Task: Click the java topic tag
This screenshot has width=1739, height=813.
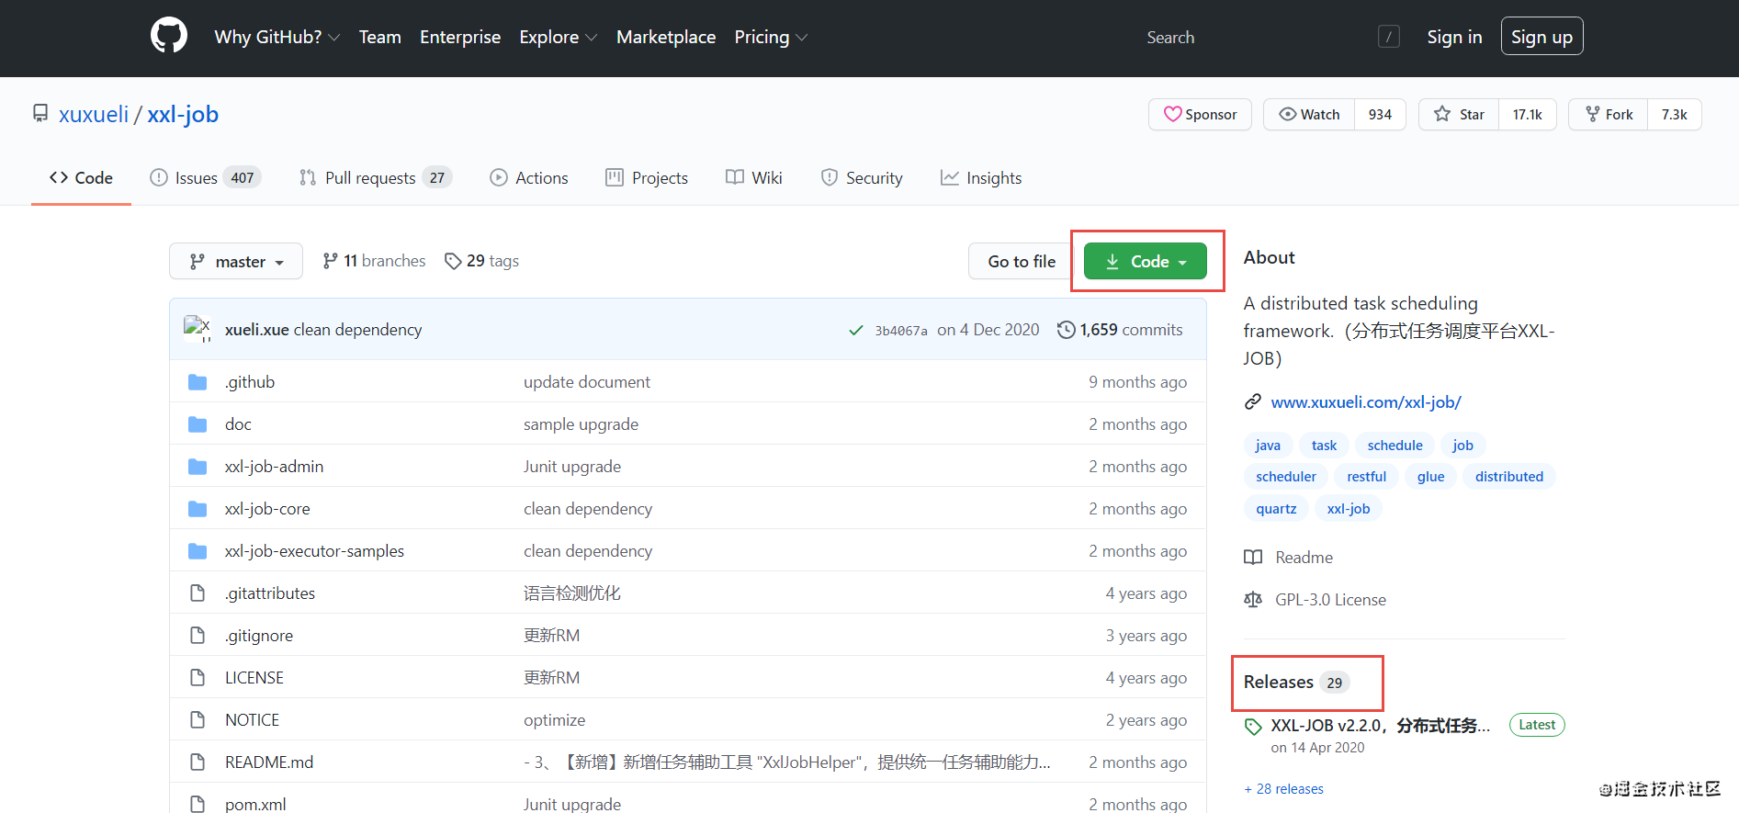Action: (1268, 446)
